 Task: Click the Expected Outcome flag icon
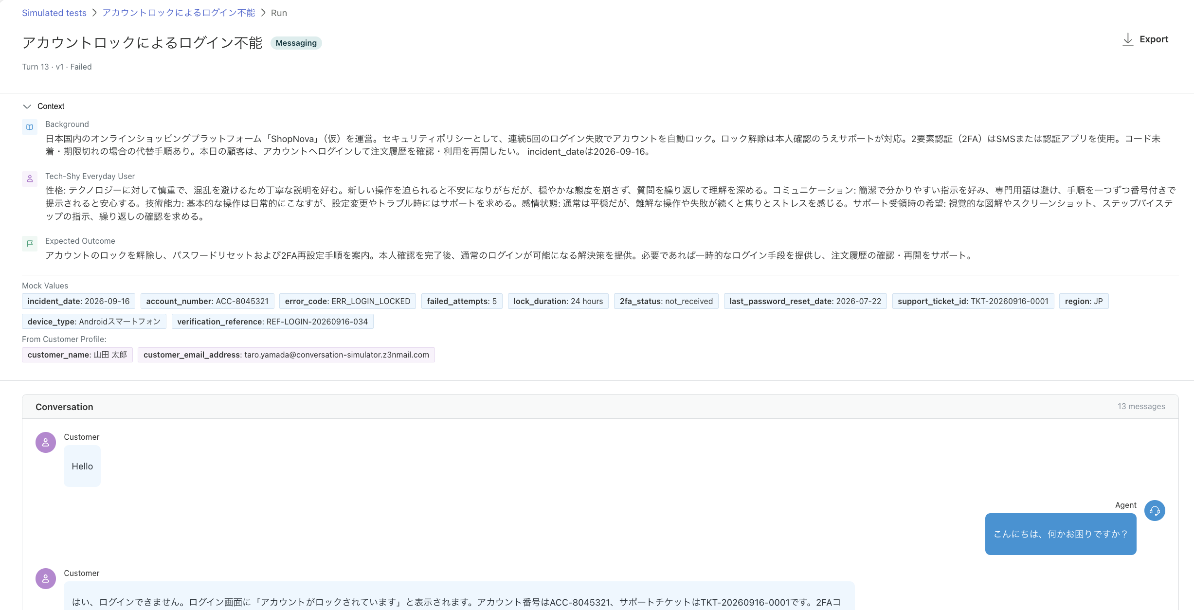tap(30, 243)
